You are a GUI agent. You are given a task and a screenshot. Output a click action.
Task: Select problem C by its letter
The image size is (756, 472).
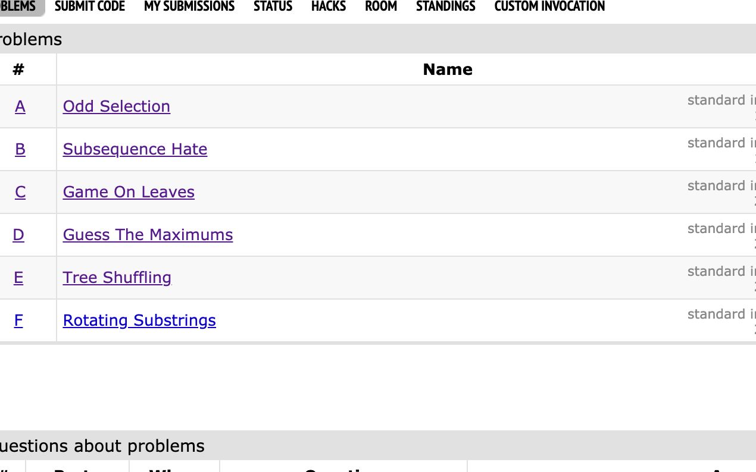20,192
